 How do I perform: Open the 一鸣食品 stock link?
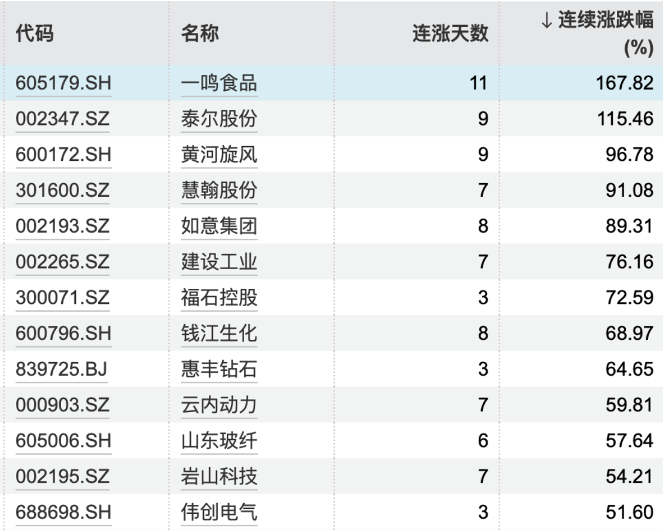pos(219,83)
